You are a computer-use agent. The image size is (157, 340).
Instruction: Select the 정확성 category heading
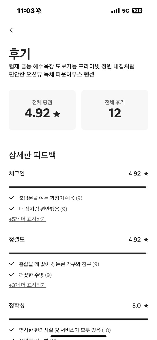click(17, 305)
